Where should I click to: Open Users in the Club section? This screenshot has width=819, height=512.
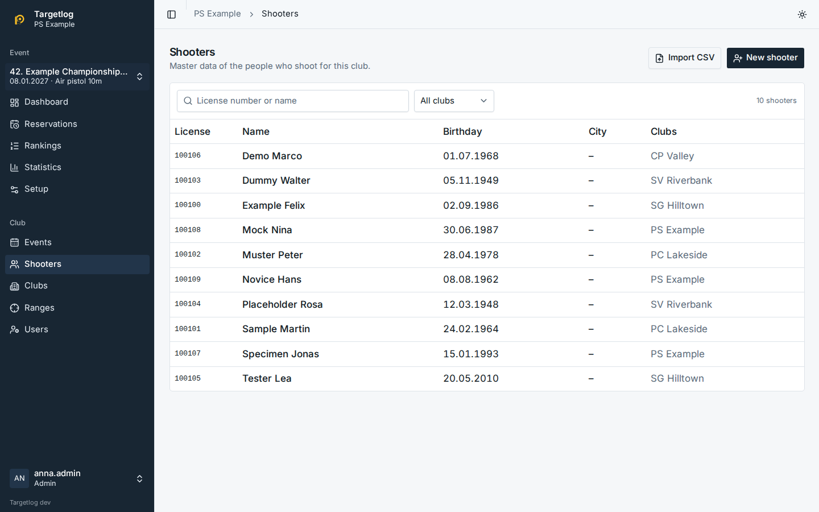[x=77, y=329]
